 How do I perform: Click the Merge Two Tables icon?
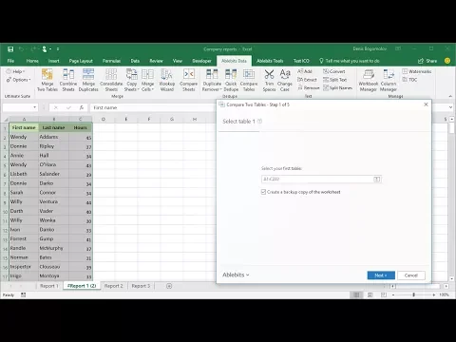(47, 80)
